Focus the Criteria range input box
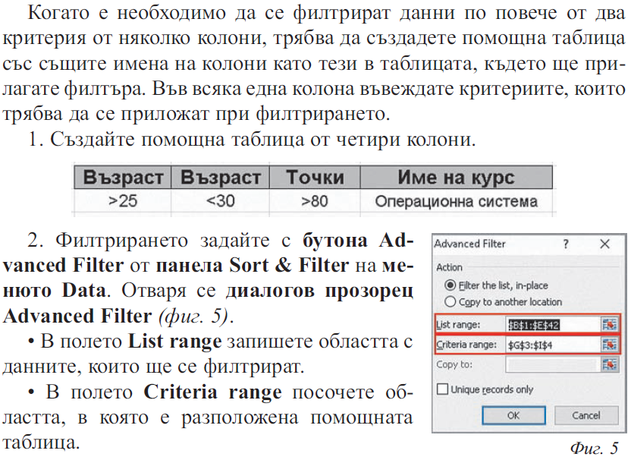Image resolution: width=631 pixels, height=460 pixels. tap(551, 345)
